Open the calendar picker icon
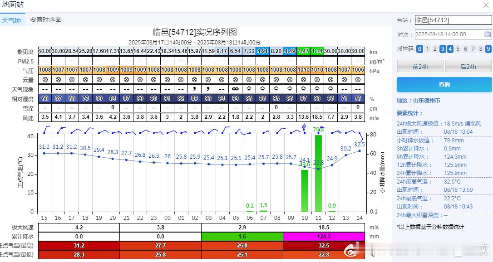Viewport: 493px width, 262px height. coord(488,34)
